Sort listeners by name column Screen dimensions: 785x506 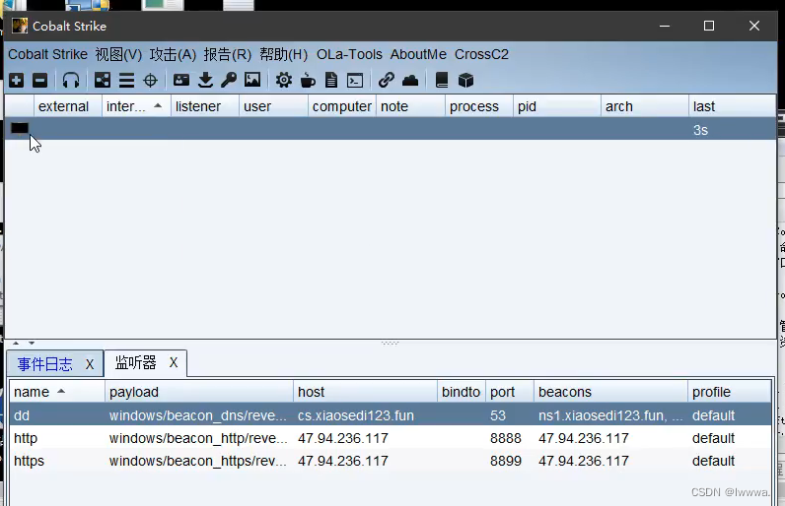tap(57, 392)
